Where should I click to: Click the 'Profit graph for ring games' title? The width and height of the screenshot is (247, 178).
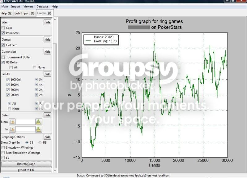[x=154, y=21]
